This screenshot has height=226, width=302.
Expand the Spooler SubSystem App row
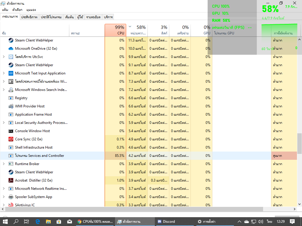(4, 197)
